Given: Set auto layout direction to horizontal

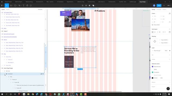Looking at the screenshot, I should tap(155, 32).
